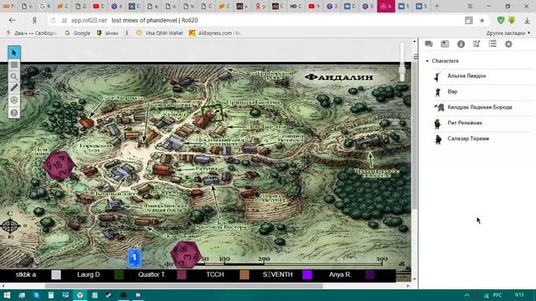Go back with the browser back arrow
The image size is (536, 301).
pyautogui.click(x=13, y=20)
